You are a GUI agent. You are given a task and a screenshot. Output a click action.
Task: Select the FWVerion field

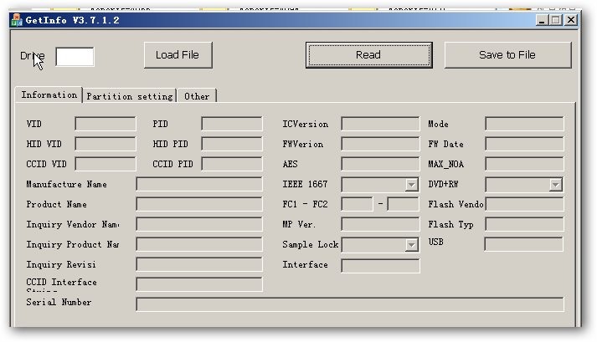click(x=380, y=144)
